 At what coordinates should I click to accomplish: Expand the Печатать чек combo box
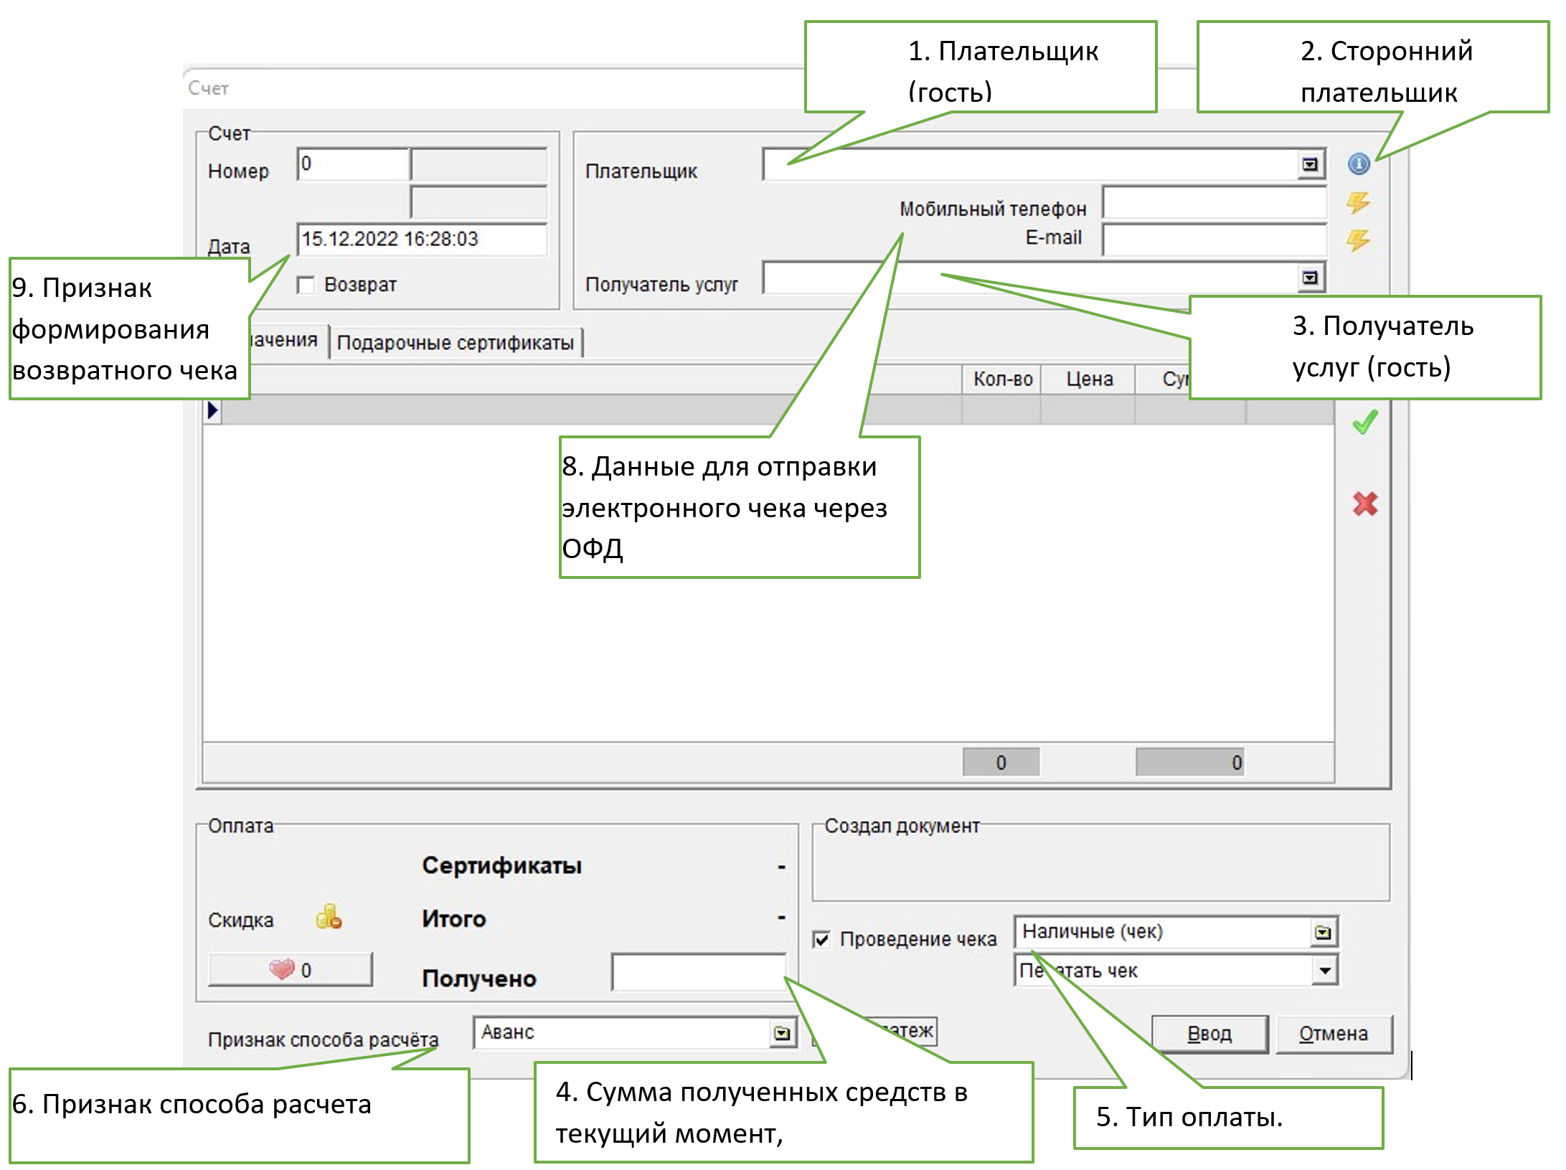[1324, 971]
